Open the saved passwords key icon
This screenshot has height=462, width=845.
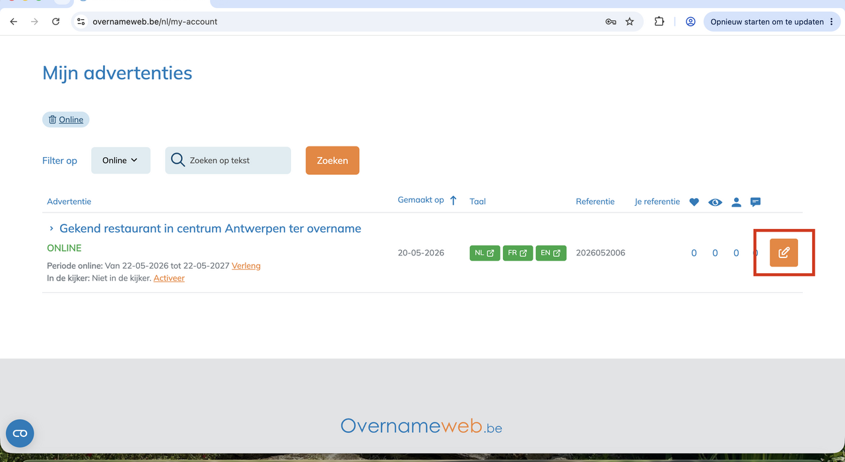point(611,22)
